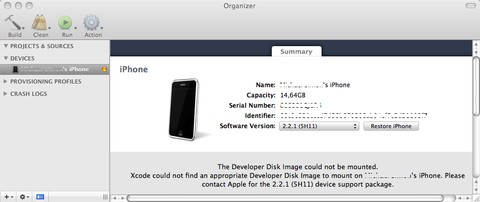Open the Action dropdown arrow
480x202 pixels.
tap(102, 28)
